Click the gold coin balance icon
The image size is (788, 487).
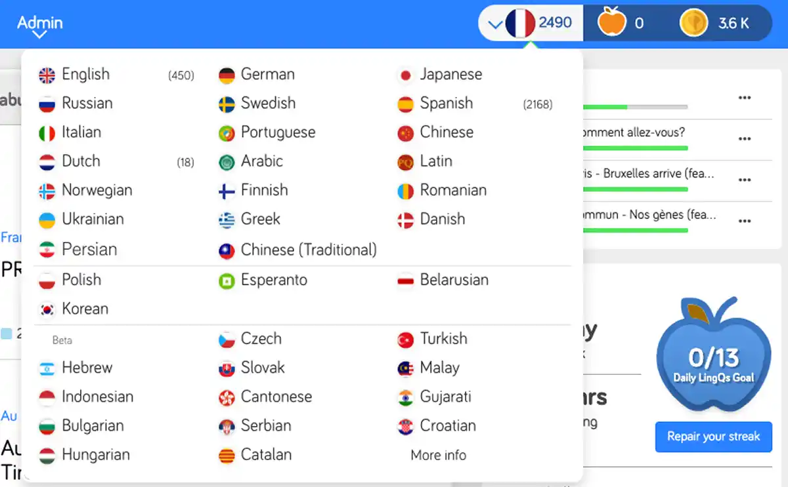point(693,22)
